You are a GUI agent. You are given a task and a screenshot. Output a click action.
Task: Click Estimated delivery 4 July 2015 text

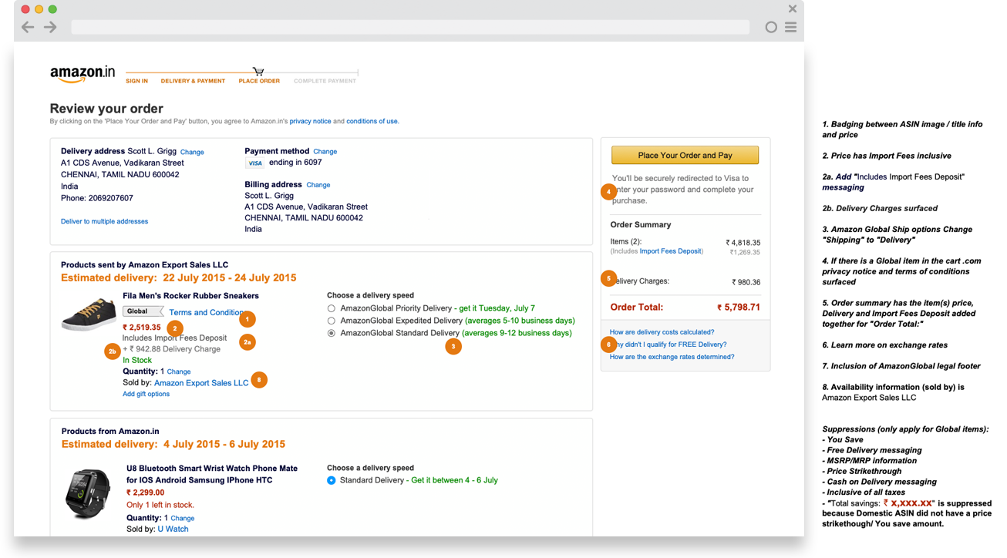(x=173, y=444)
